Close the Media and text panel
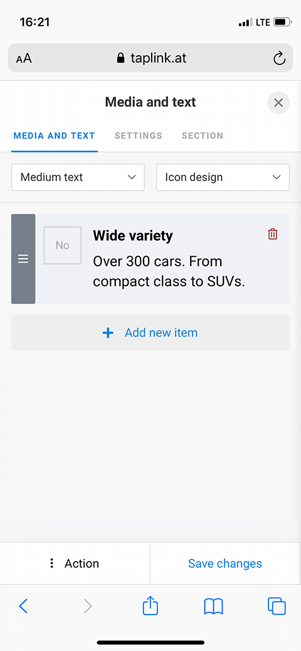Image resolution: width=301 pixels, height=651 pixels. click(x=278, y=103)
